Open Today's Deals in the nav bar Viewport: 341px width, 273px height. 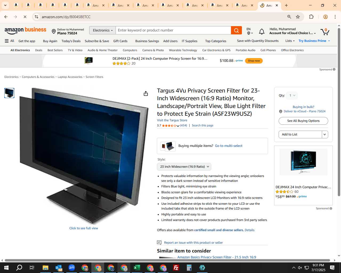pyautogui.click(x=71, y=41)
